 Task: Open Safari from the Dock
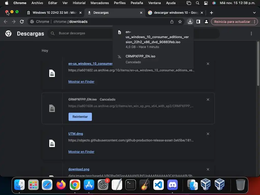(x=47, y=185)
